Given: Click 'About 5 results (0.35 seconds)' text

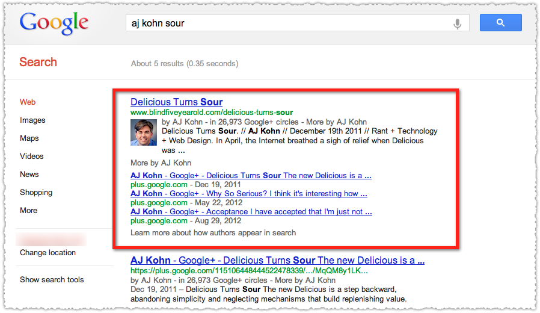Looking at the screenshot, I should tap(185, 64).
